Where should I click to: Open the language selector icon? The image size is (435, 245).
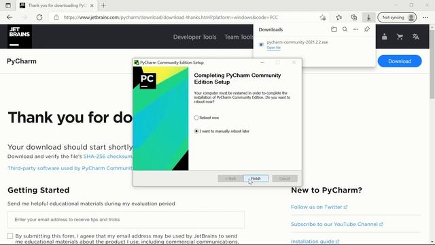click(x=415, y=37)
